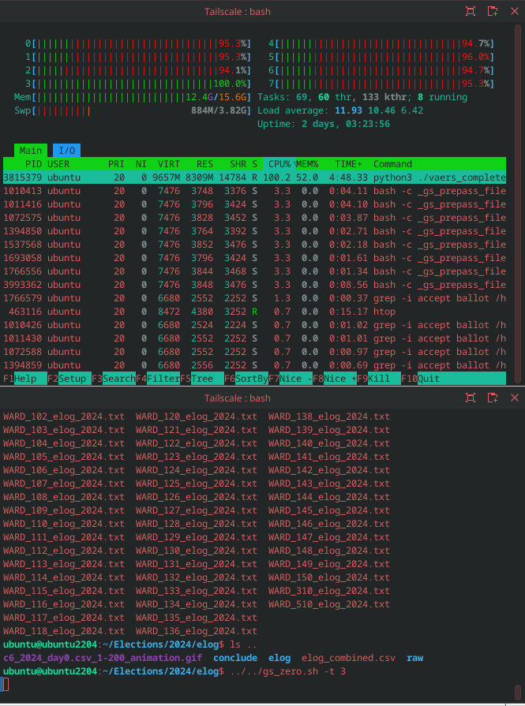The height and width of the screenshot is (706, 525).
Task: Sort by the NI column header
Action: (x=141, y=164)
